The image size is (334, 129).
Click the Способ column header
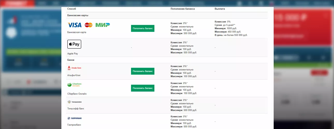click(72, 9)
